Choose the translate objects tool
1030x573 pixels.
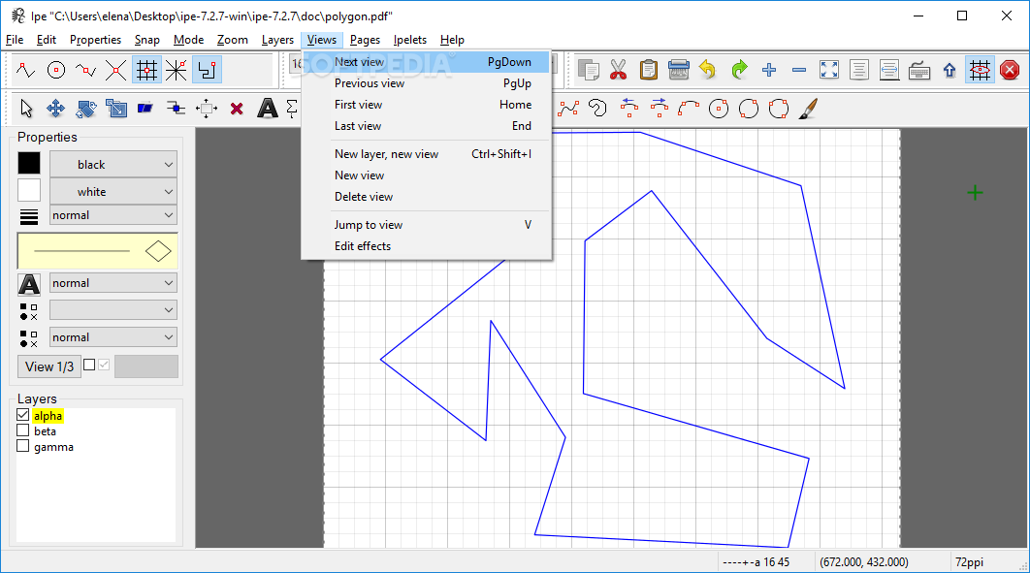[x=56, y=109]
